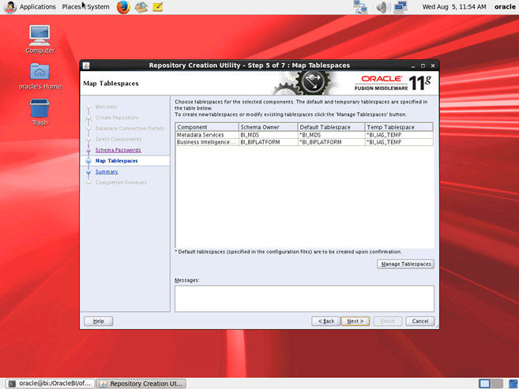This screenshot has height=389, width=519.
Task: Open *BI_MDS default tablespace dropdown cell
Action: click(x=331, y=135)
